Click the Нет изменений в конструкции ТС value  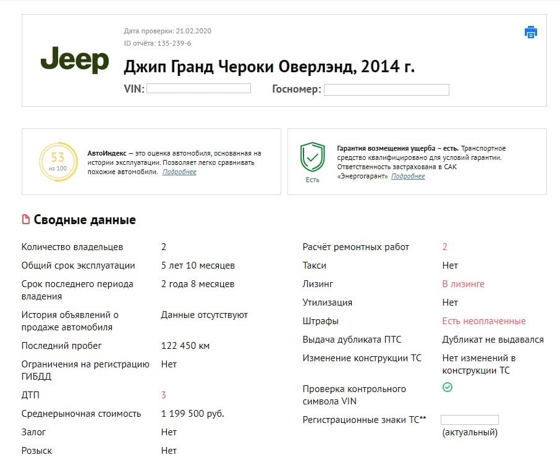tap(478, 364)
